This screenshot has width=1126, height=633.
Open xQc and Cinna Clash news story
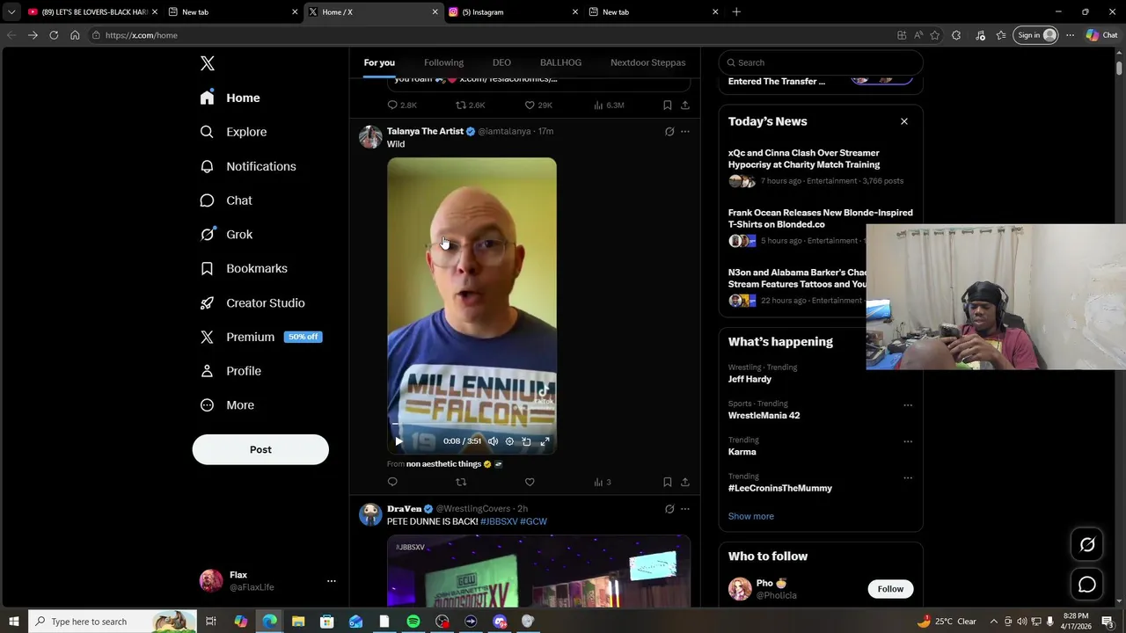pyautogui.click(x=804, y=158)
